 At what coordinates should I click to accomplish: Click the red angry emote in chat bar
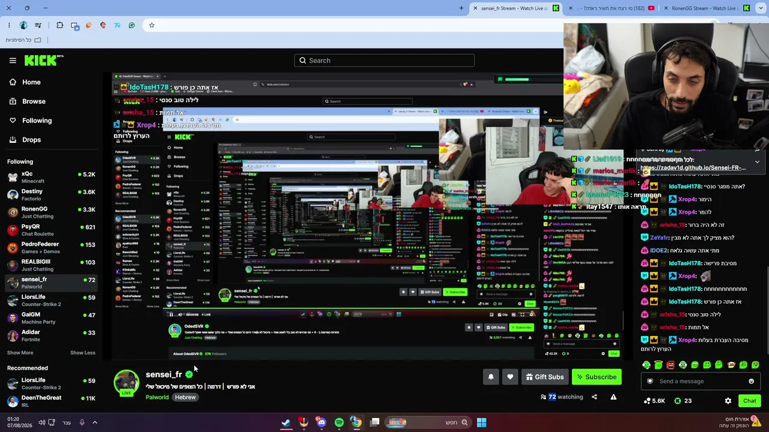click(670, 365)
